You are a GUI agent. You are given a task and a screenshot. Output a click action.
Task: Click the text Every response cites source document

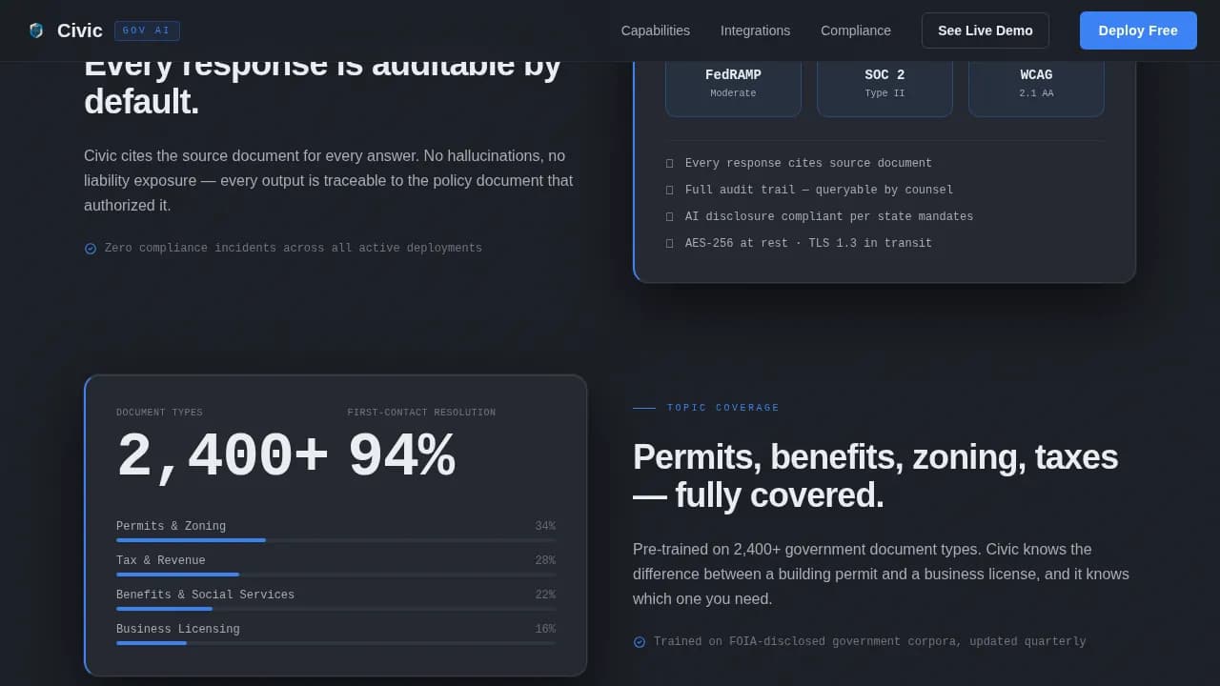808,164
